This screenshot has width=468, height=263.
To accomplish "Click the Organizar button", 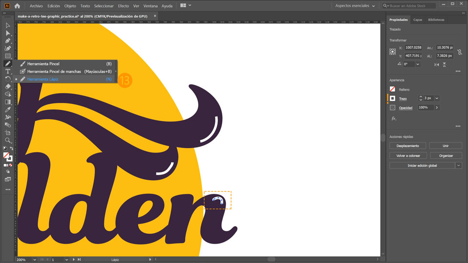I will coord(446,156).
